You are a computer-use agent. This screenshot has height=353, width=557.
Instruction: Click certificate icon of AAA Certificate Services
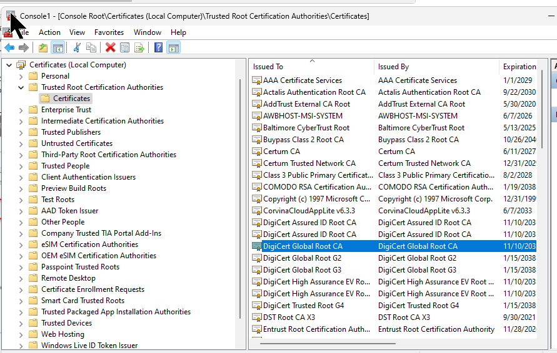257,80
